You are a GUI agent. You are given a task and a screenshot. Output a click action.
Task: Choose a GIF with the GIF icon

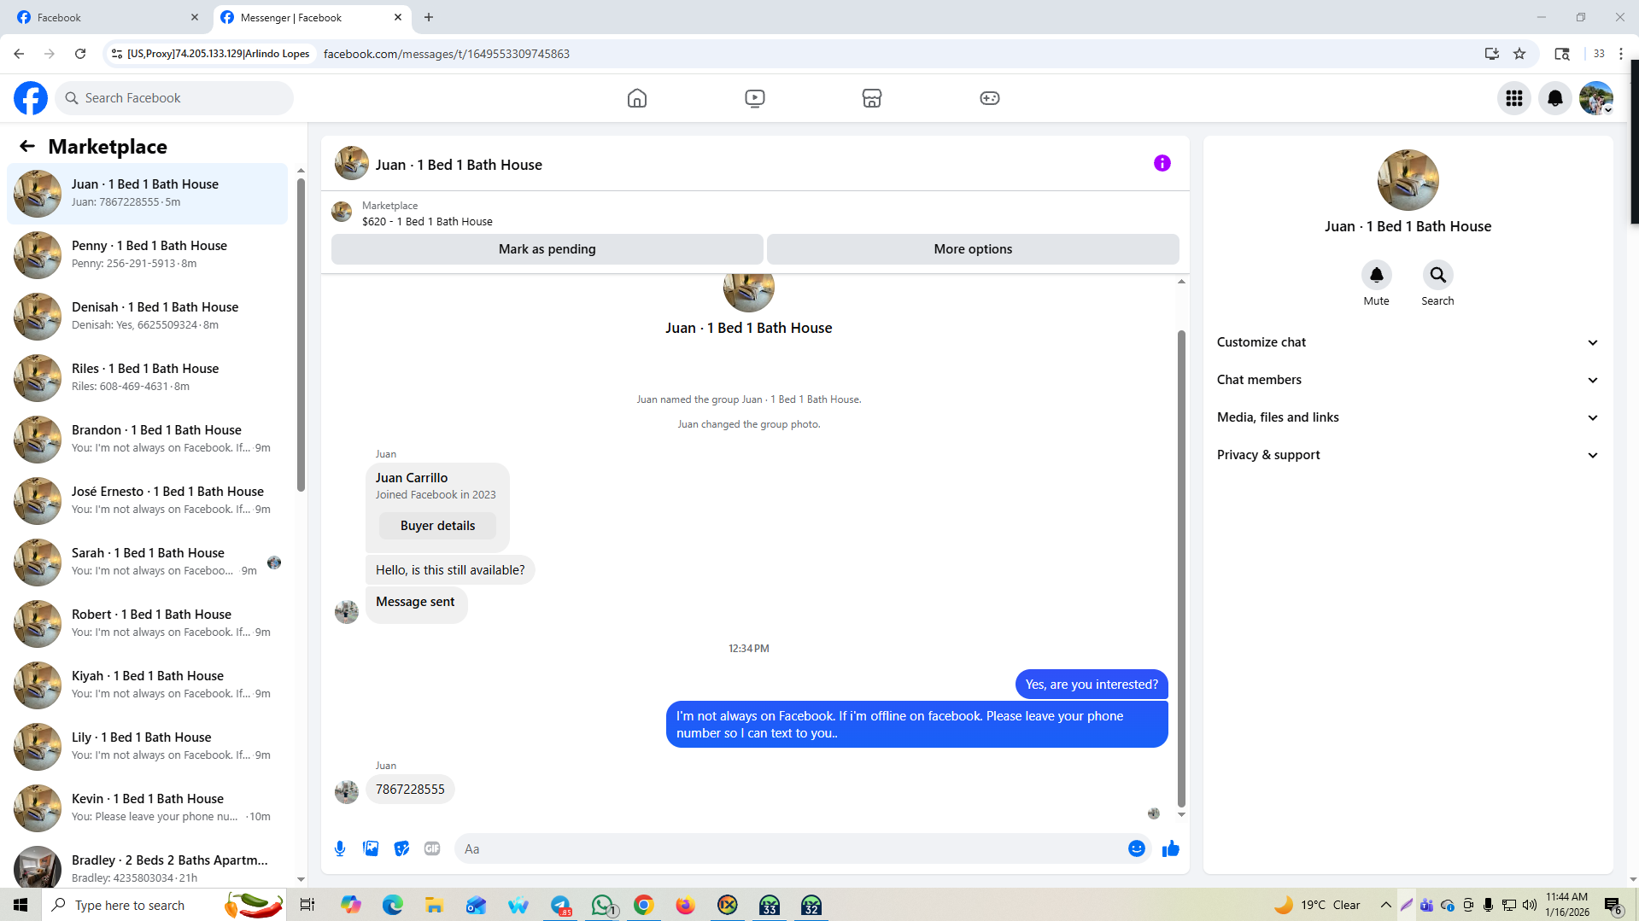(432, 848)
